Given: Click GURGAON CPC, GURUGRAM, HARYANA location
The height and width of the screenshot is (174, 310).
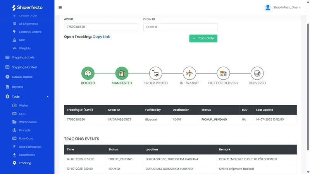Looking at the screenshot, I should pyautogui.click(x=172, y=159).
